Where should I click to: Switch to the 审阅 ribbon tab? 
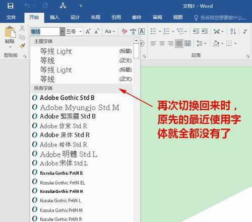(157, 17)
